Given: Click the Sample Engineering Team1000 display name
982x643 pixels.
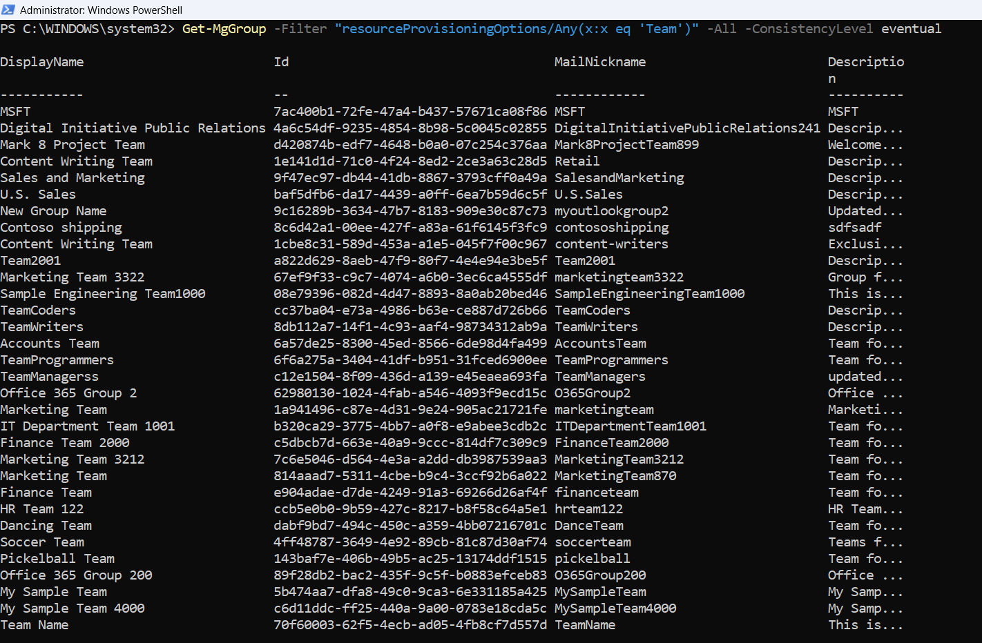Looking at the screenshot, I should click(103, 294).
